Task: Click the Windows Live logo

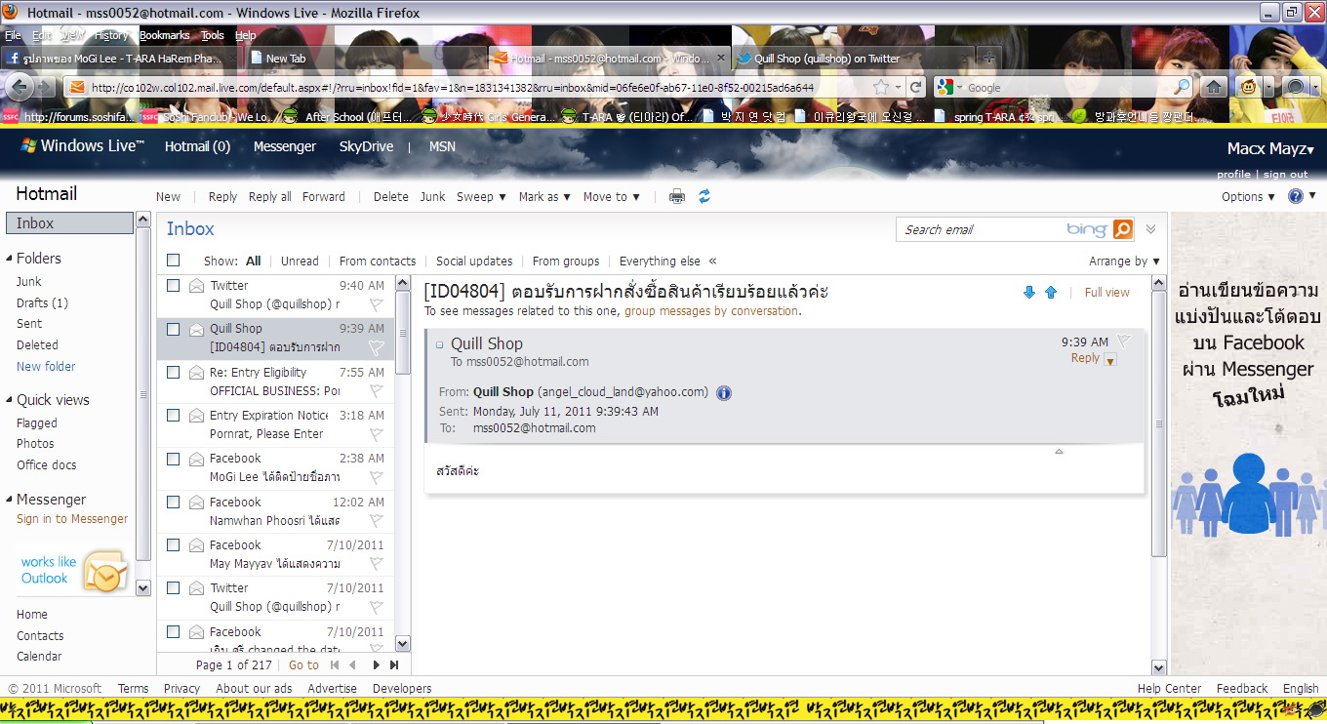Action: [83, 146]
